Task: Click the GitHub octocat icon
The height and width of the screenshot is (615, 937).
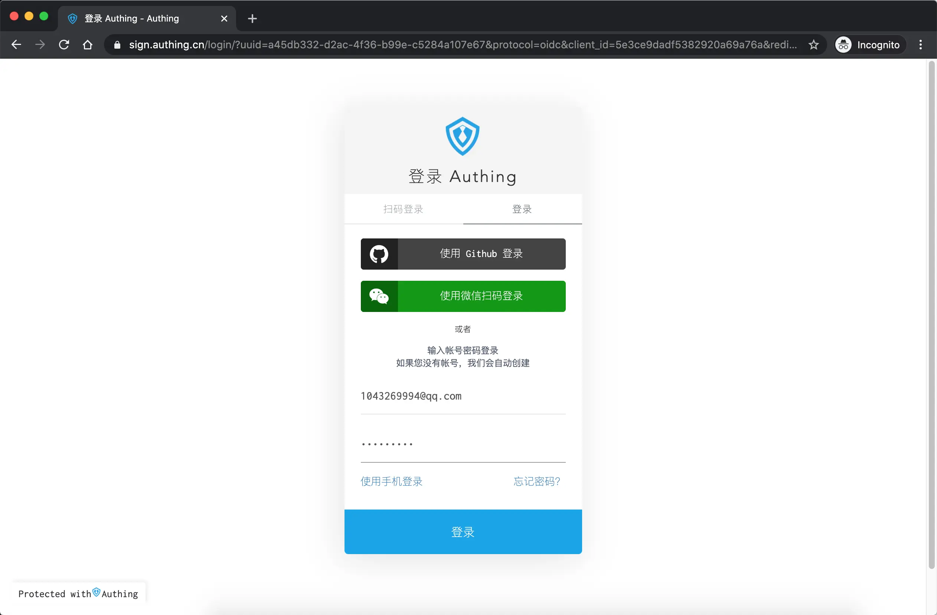Action: 379,254
